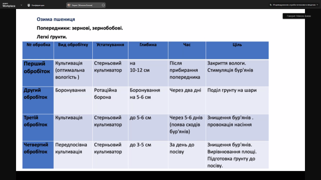Switch to the Конференция tab
The width and height of the screenshot is (321, 180).
36,5
